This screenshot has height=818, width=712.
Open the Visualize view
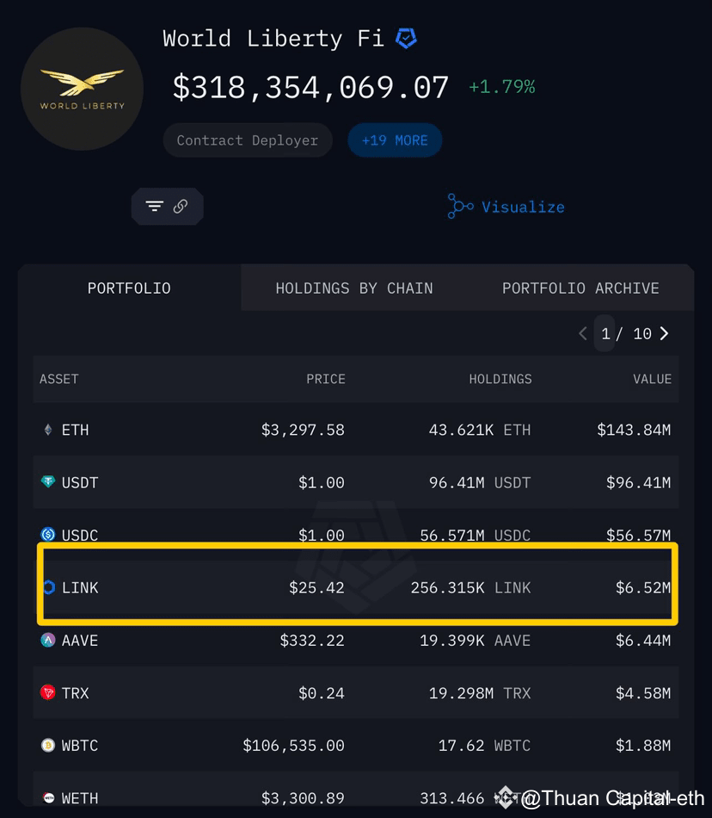coord(522,207)
